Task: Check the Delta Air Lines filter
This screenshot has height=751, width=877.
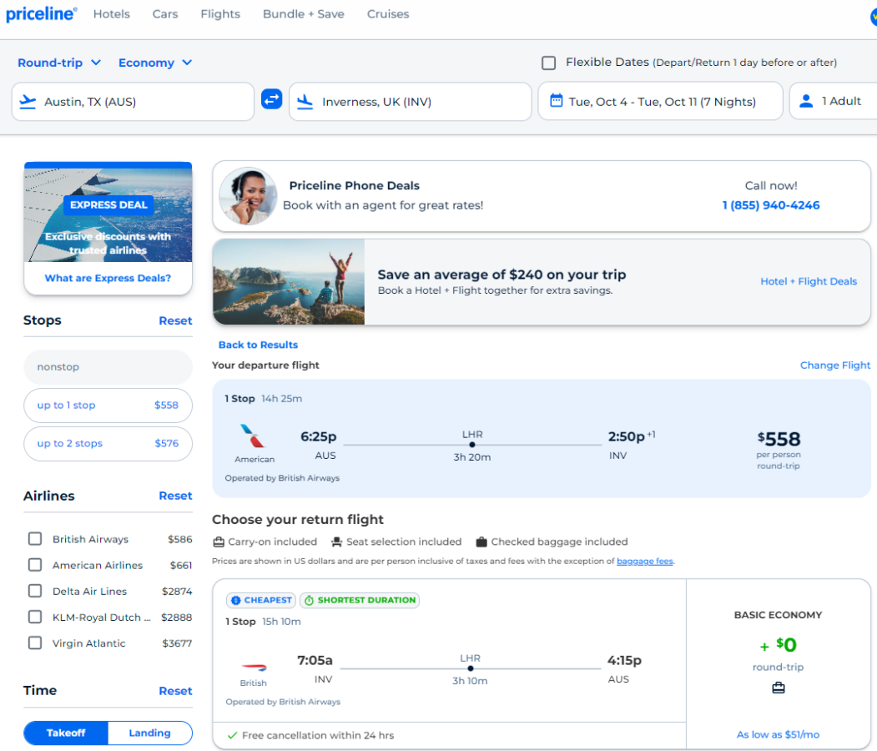Action: [34, 591]
